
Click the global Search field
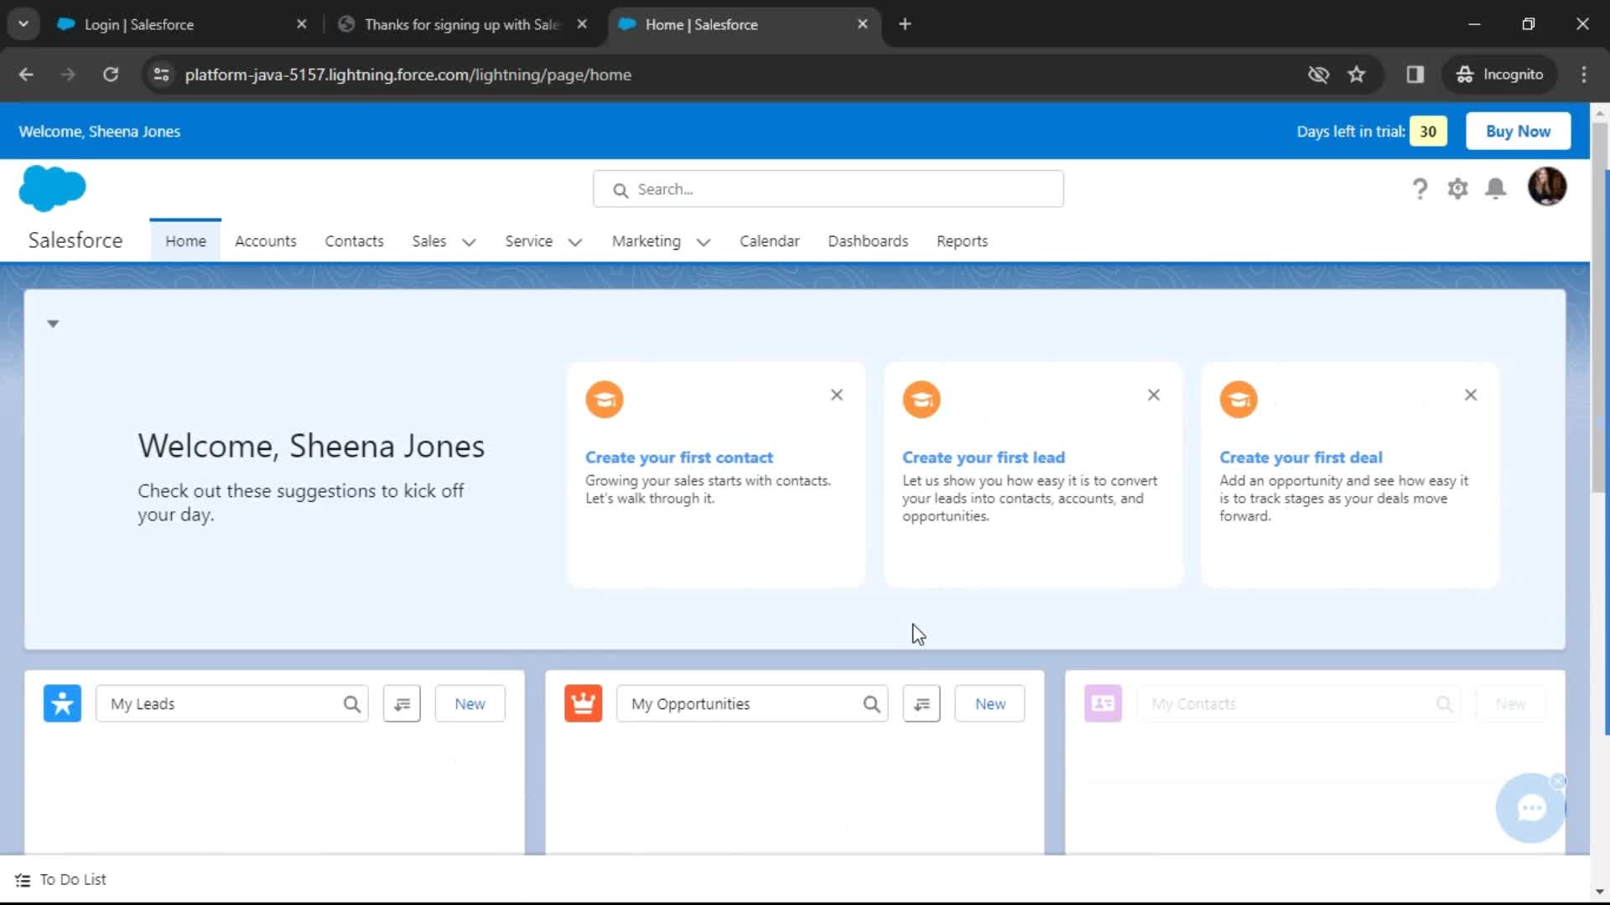coord(828,189)
